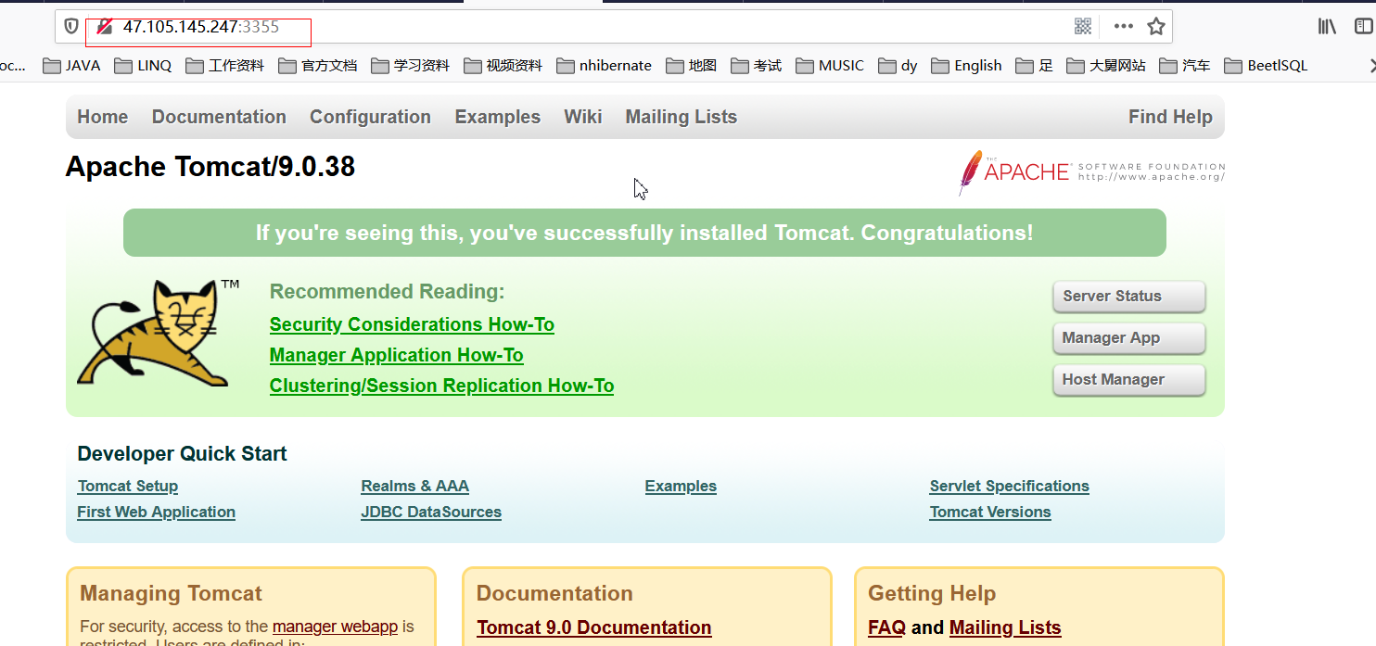
Task: Open the 学习资料 bookmarks folder
Action: click(410, 66)
